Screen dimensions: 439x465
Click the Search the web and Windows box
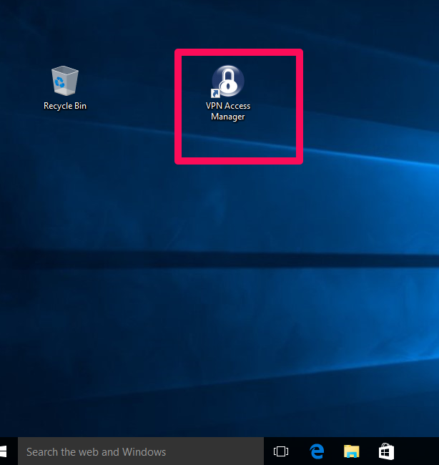point(141,451)
